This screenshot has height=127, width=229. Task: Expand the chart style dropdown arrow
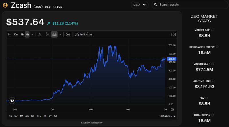60,34
